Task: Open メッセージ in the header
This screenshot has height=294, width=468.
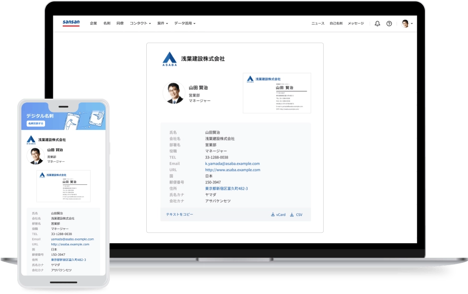Action: point(356,23)
